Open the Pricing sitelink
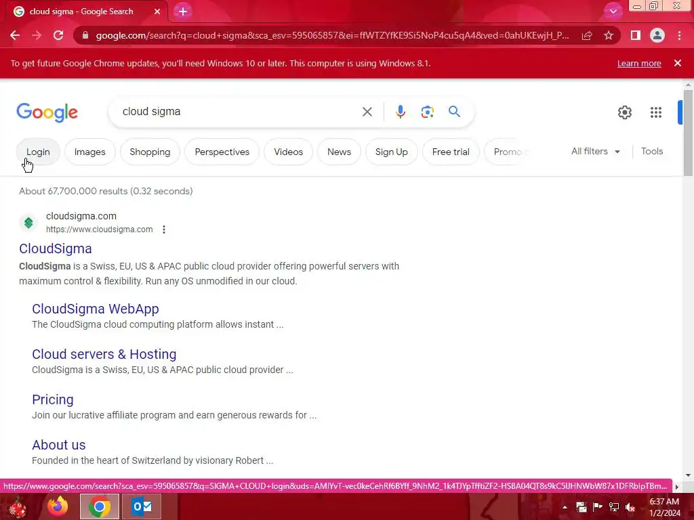Viewport: 694px width, 520px height. (x=53, y=399)
